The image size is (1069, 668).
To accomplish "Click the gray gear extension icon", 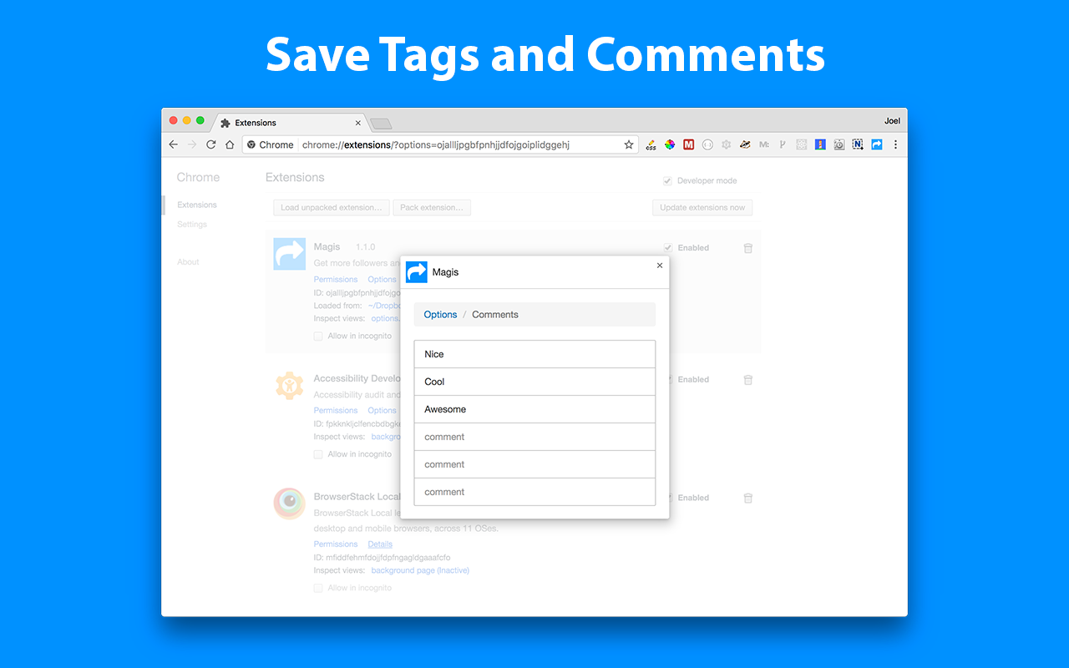I will pos(726,144).
